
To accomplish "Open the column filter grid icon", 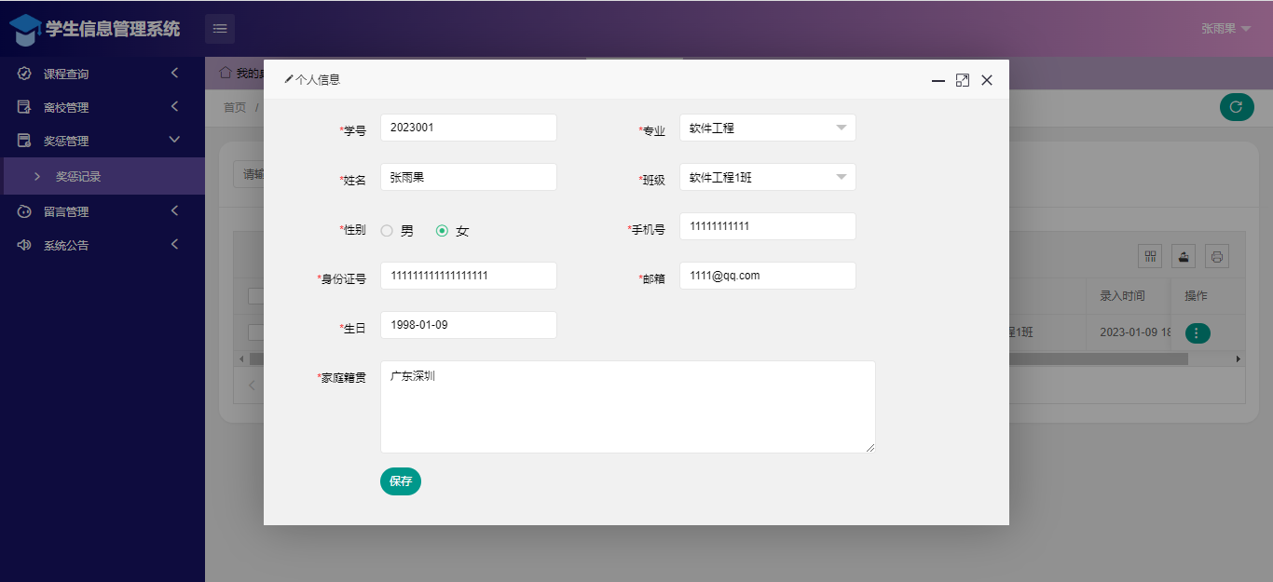I will tap(1151, 256).
